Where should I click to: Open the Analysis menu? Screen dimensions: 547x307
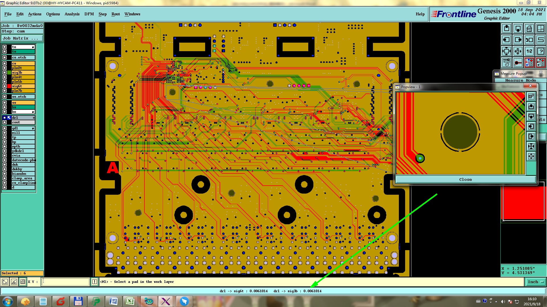pyautogui.click(x=72, y=14)
